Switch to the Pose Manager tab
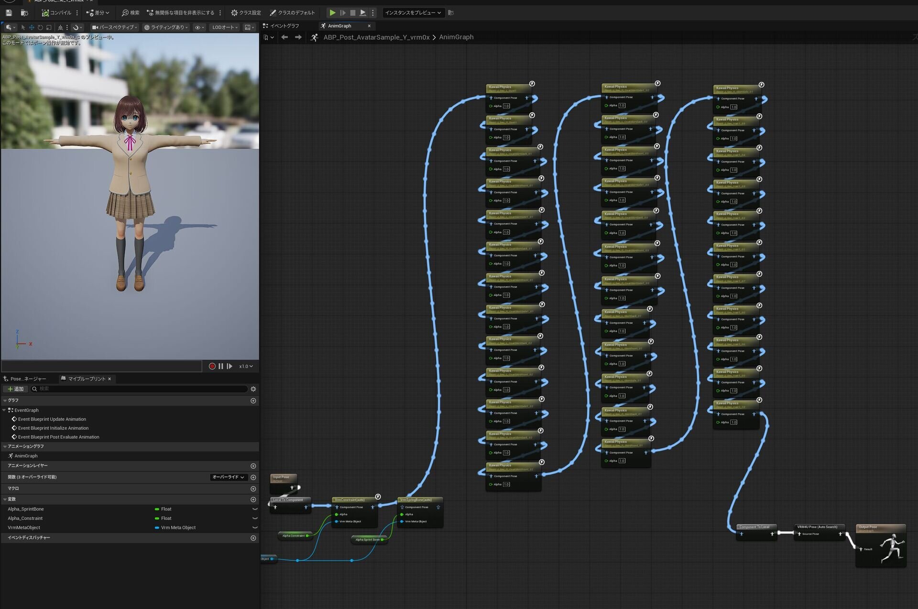 [x=25, y=379]
